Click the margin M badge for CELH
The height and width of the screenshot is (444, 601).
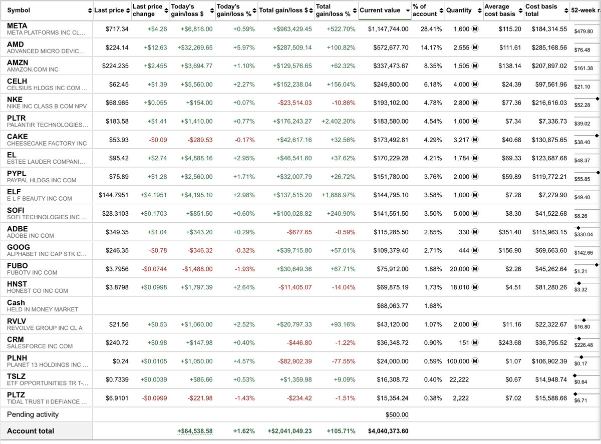(x=475, y=84)
